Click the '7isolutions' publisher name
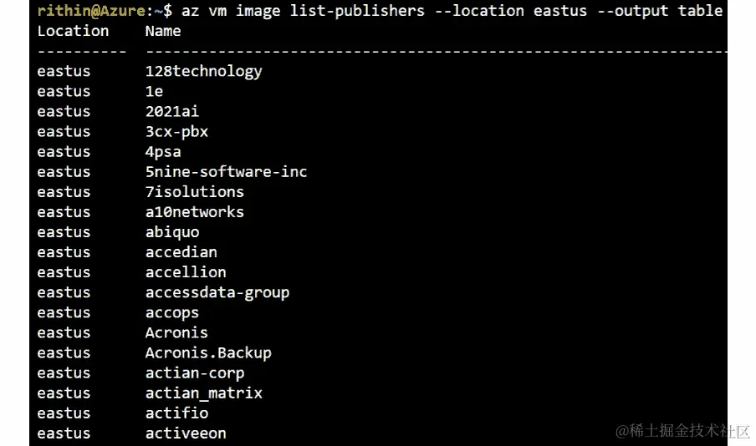 point(195,192)
